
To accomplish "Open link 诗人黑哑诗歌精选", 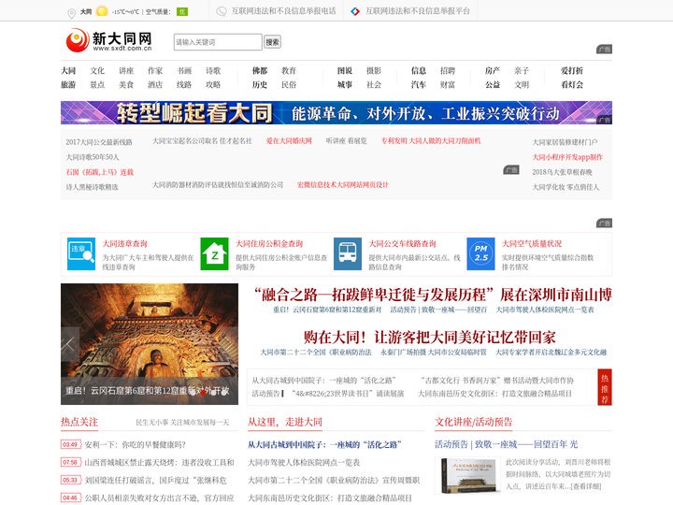I will pos(92,187).
